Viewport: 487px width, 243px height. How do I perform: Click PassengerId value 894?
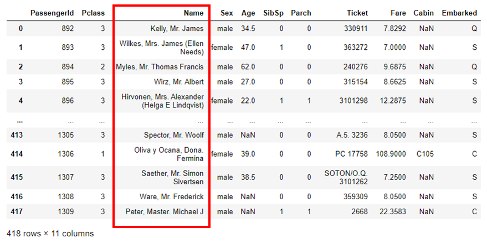68,67
